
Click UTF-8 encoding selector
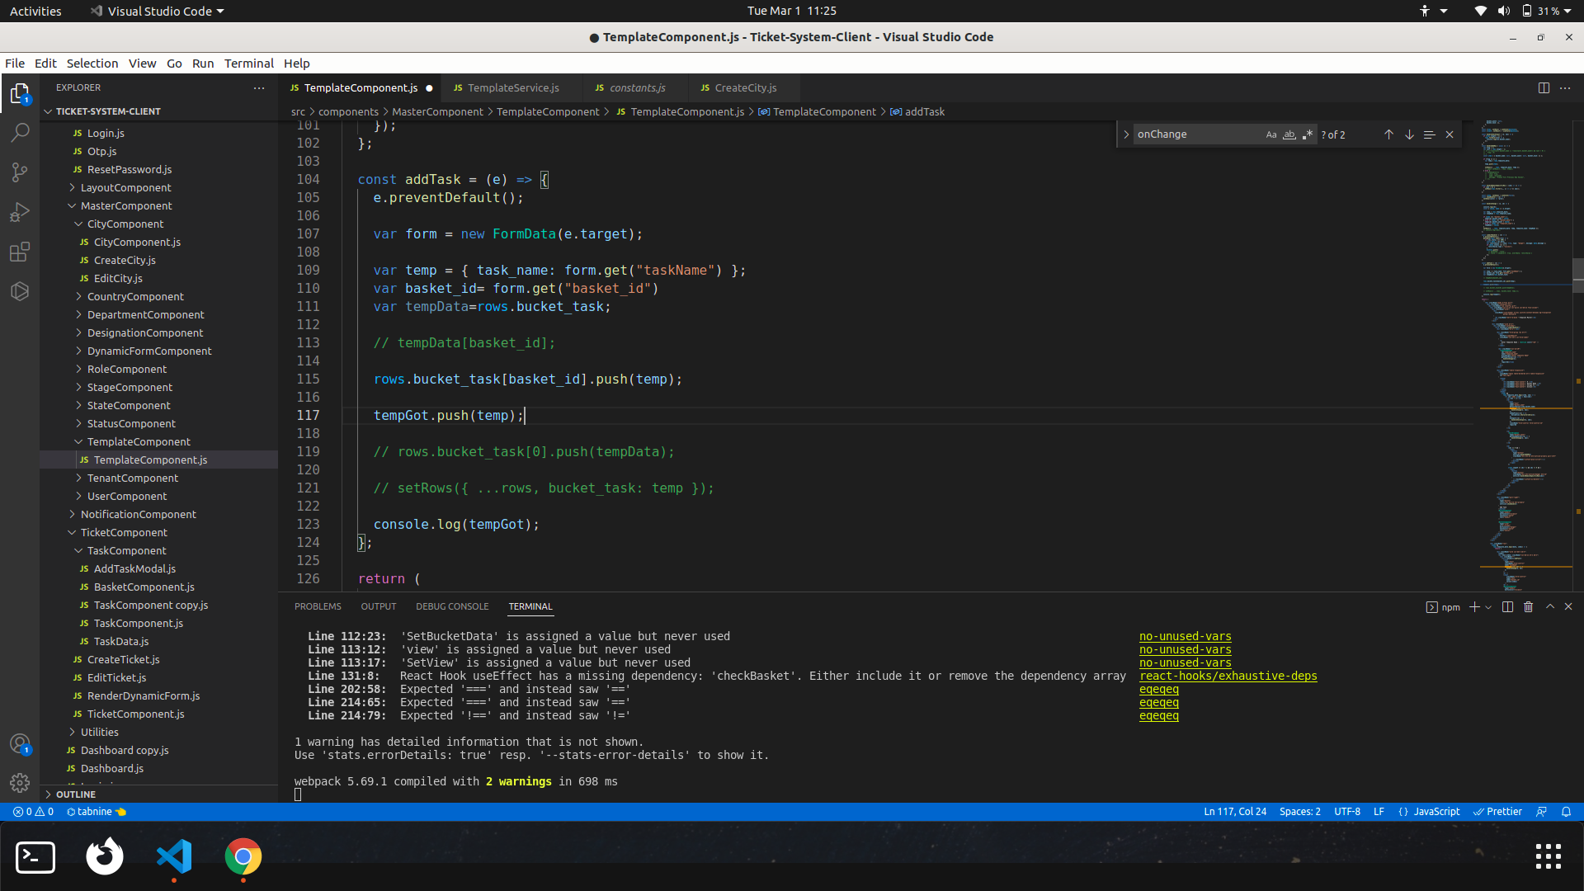coord(1347,812)
